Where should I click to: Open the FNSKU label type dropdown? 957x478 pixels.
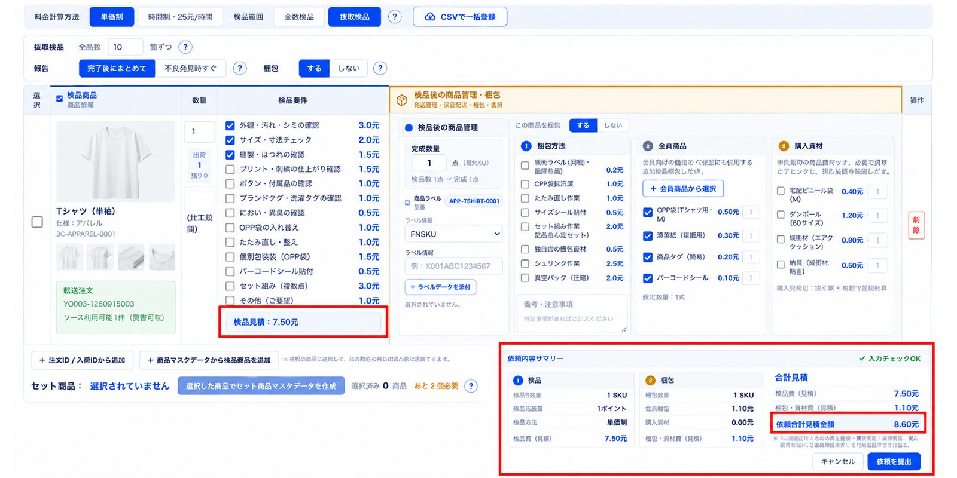point(453,234)
